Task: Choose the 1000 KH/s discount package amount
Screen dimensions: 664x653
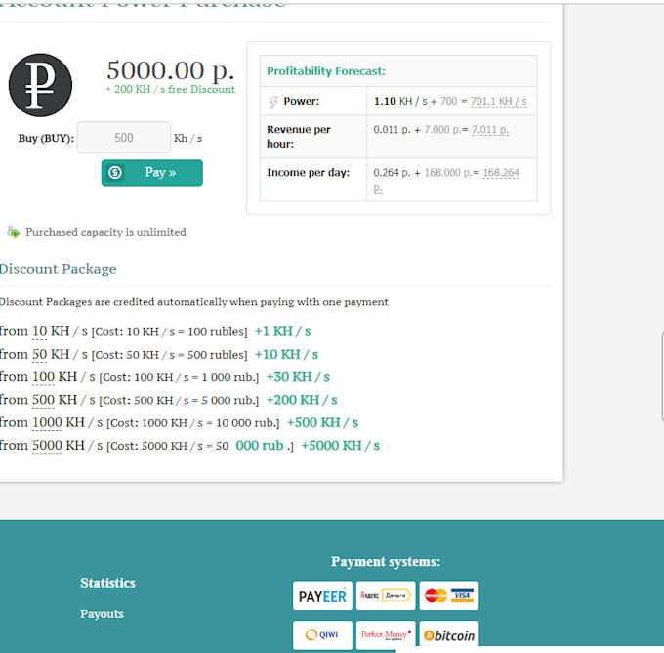Action: click(47, 422)
